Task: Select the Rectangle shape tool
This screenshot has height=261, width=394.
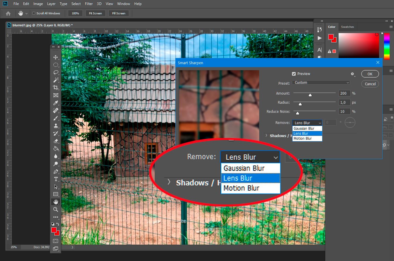Action: (x=56, y=194)
